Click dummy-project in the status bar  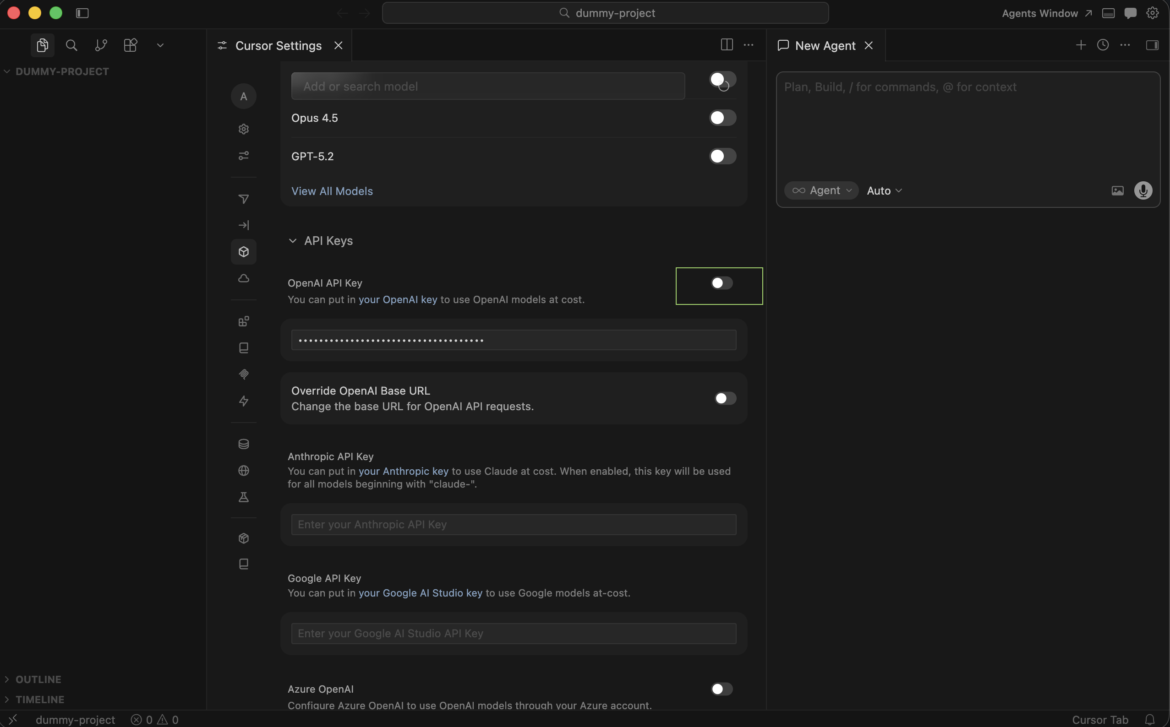pyautogui.click(x=76, y=720)
